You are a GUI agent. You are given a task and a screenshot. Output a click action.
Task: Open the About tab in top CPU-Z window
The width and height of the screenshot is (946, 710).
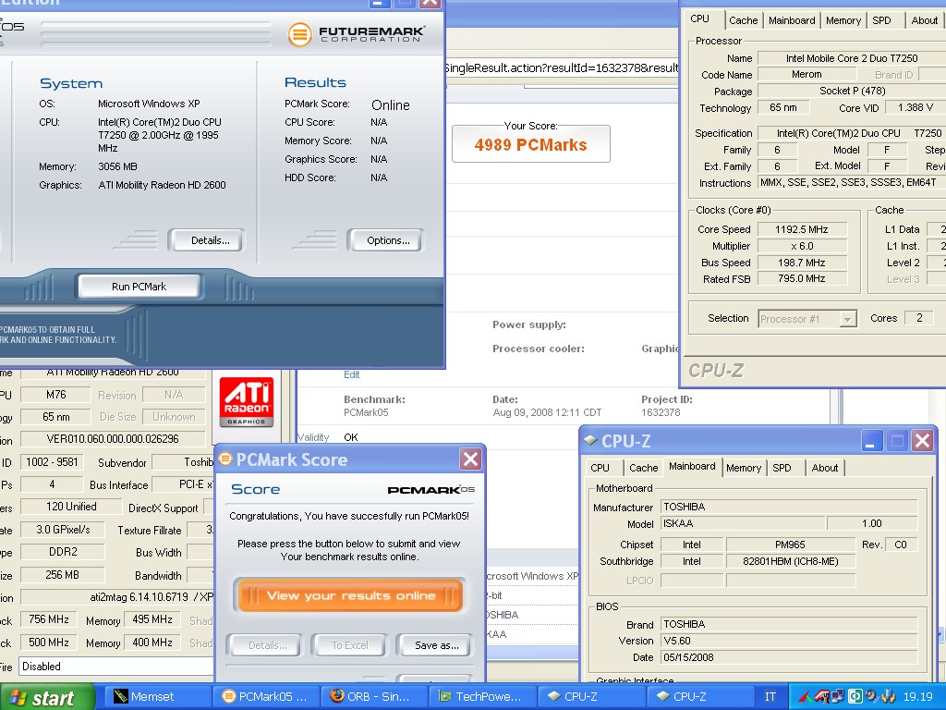pos(924,20)
